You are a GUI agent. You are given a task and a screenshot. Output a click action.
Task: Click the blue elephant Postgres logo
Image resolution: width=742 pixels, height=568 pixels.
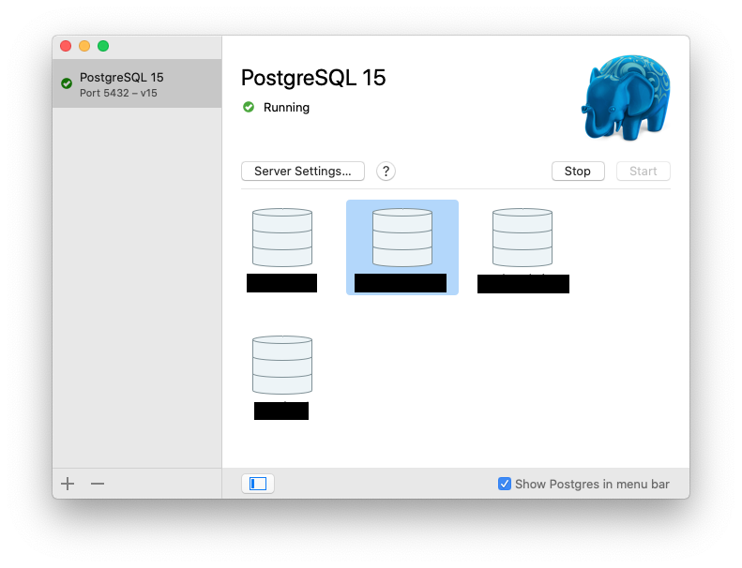tap(626, 97)
